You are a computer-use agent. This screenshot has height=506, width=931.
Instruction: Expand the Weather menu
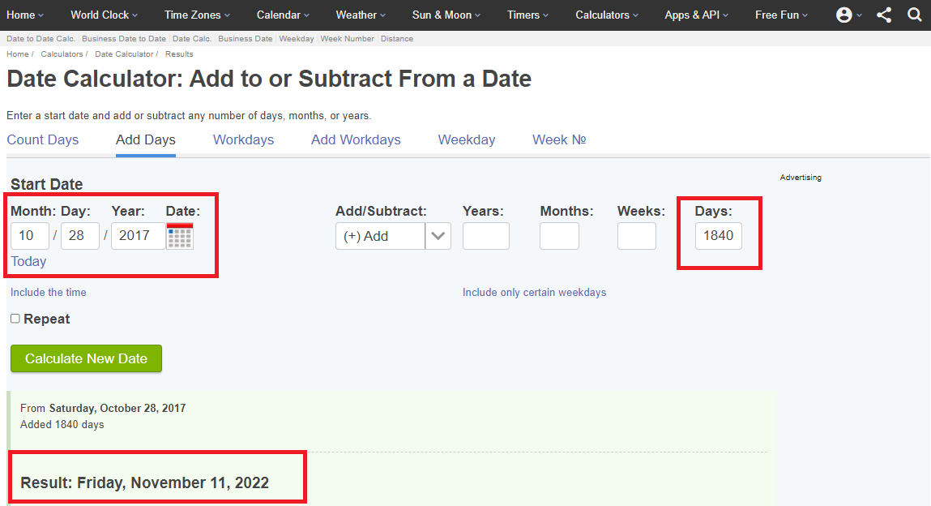click(361, 15)
